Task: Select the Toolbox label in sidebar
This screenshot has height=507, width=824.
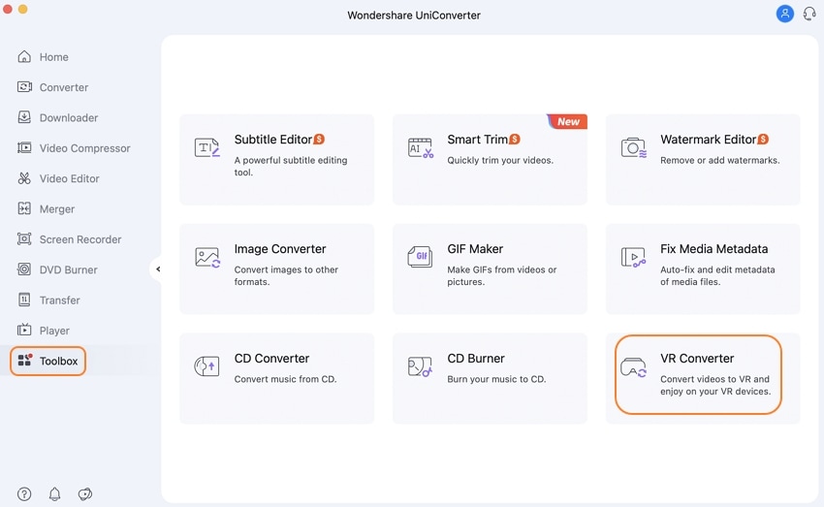Action: [x=58, y=361]
